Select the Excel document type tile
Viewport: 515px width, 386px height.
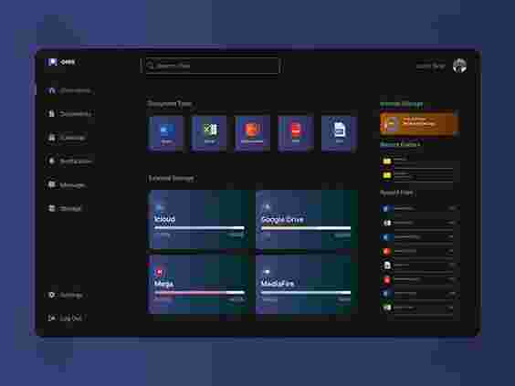(x=209, y=133)
